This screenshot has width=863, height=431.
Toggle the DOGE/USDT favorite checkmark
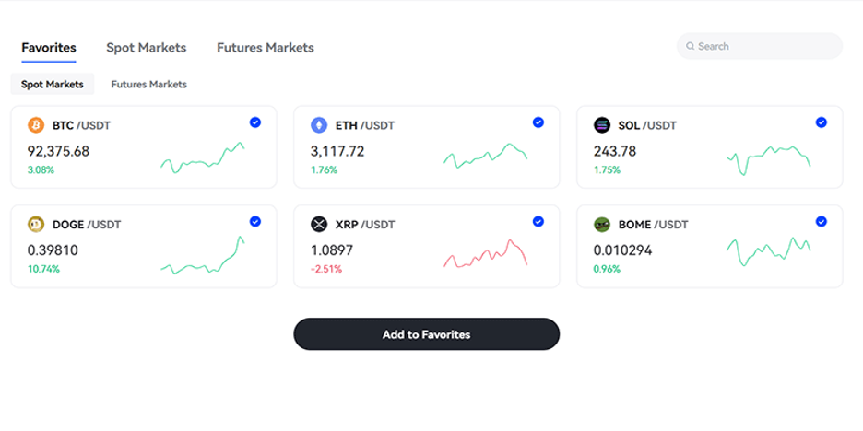[255, 221]
